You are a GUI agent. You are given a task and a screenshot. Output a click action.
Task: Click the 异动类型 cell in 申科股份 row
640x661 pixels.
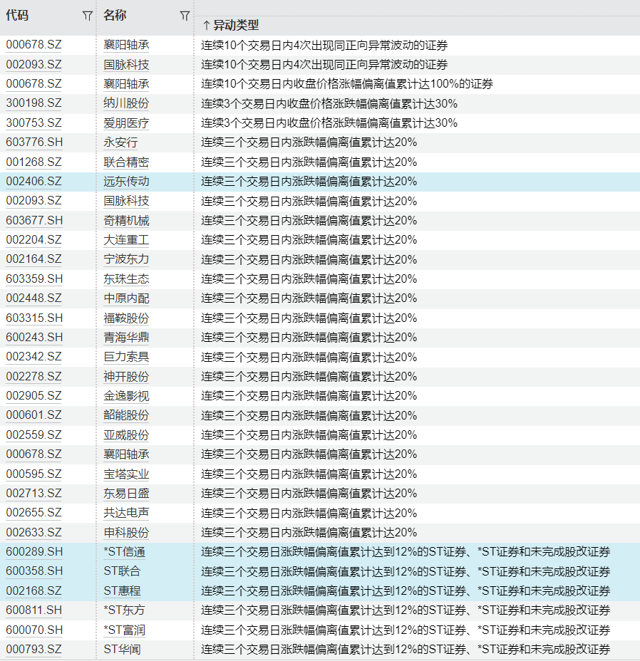309,532
